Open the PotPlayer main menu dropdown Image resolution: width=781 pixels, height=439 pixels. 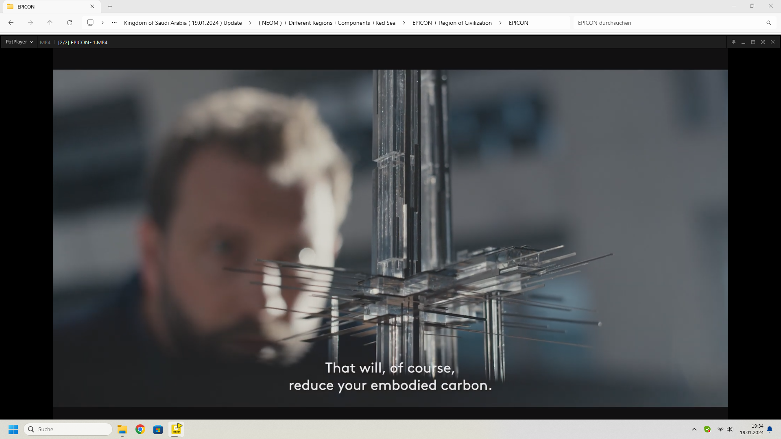pyautogui.click(x=19, y=42)
